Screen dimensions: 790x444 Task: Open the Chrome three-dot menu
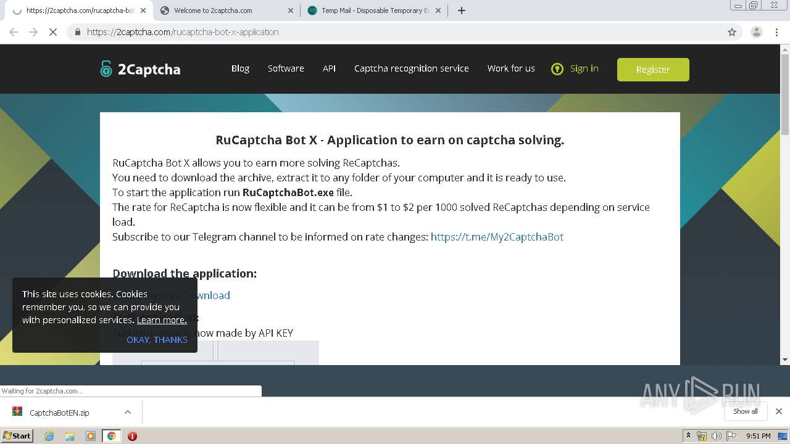[x=776, y=32]
